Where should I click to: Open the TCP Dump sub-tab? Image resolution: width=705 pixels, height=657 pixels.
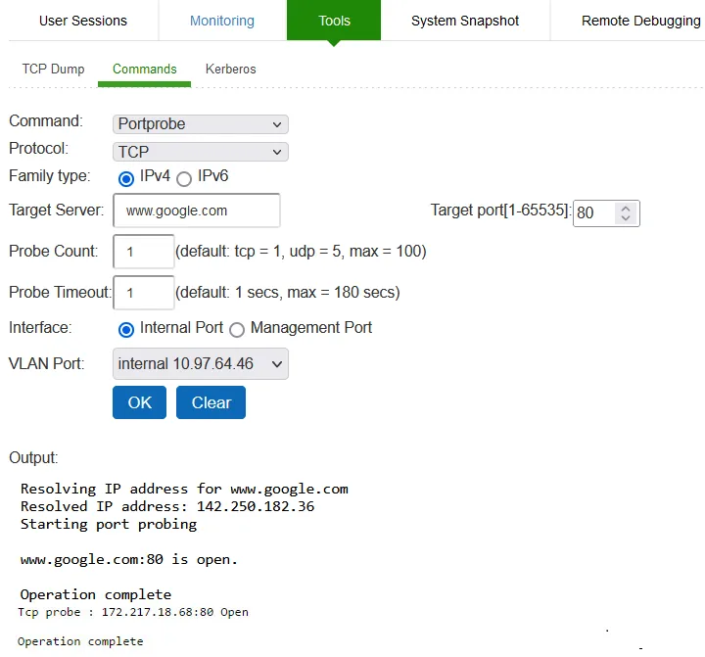[x=53, y=69]
